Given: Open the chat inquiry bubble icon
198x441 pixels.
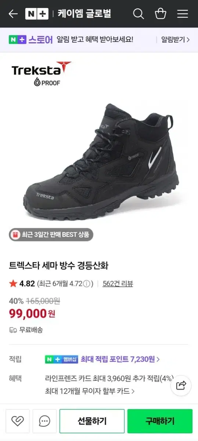Looking at the screenshot, I should pyautogui.click(x=44, y=421).
